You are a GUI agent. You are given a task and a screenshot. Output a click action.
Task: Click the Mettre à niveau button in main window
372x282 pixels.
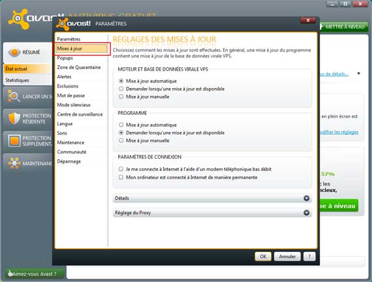[343, 27]
